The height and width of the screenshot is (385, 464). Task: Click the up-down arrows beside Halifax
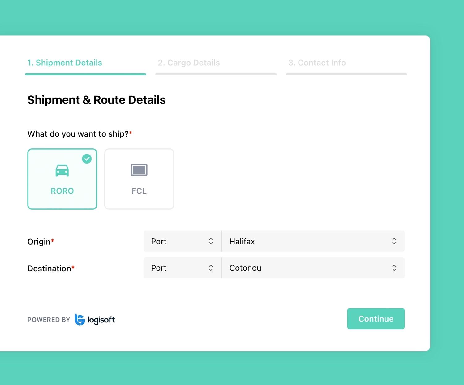click(x=394, y=241)
